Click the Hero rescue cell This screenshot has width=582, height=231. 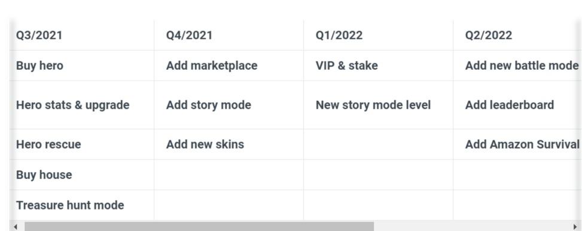pyautogui.click(x=82, y=144)
